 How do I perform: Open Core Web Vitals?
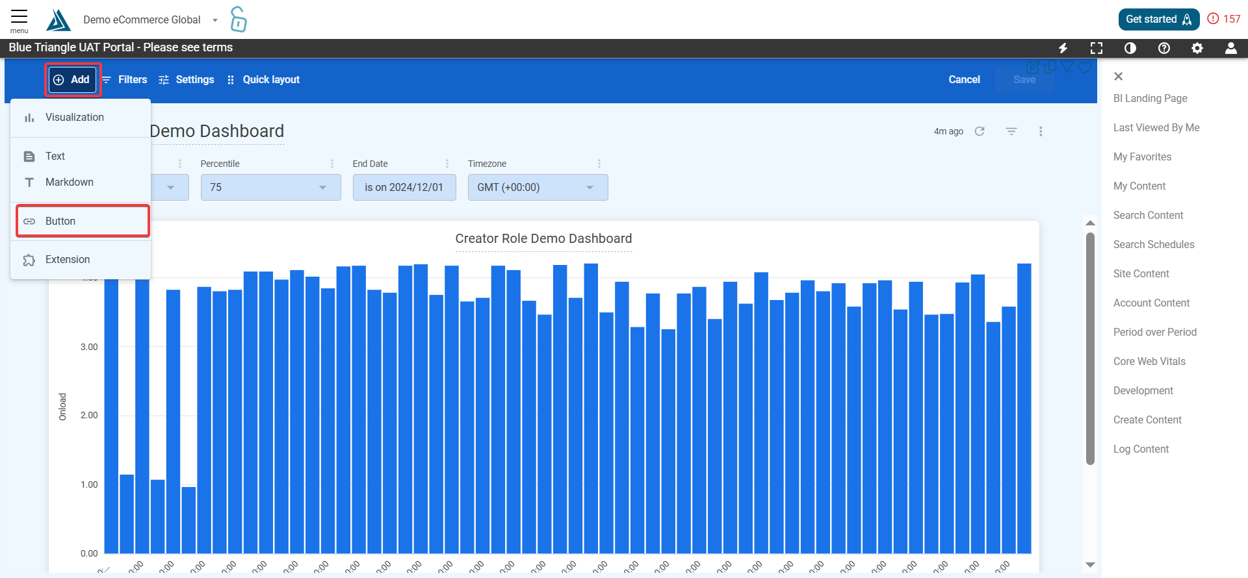[x=1149, y=362]
